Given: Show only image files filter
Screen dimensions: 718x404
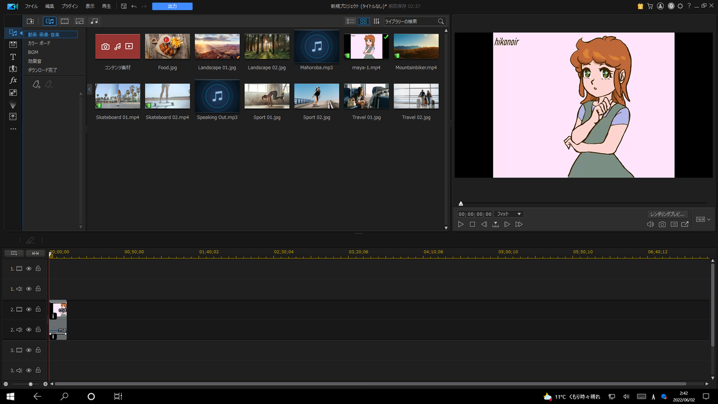Looking at the screenshot, I should click(79, 22).
